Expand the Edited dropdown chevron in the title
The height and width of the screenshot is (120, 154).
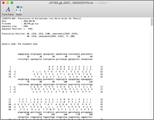(x=108, y=3)
